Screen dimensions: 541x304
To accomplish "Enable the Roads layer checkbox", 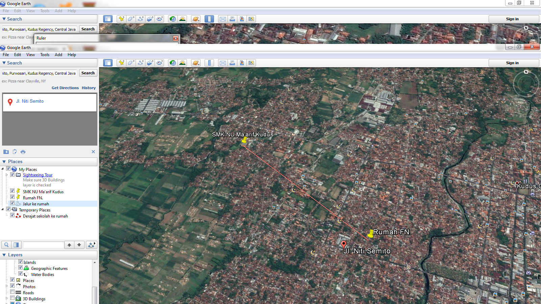I will point(12,292).
